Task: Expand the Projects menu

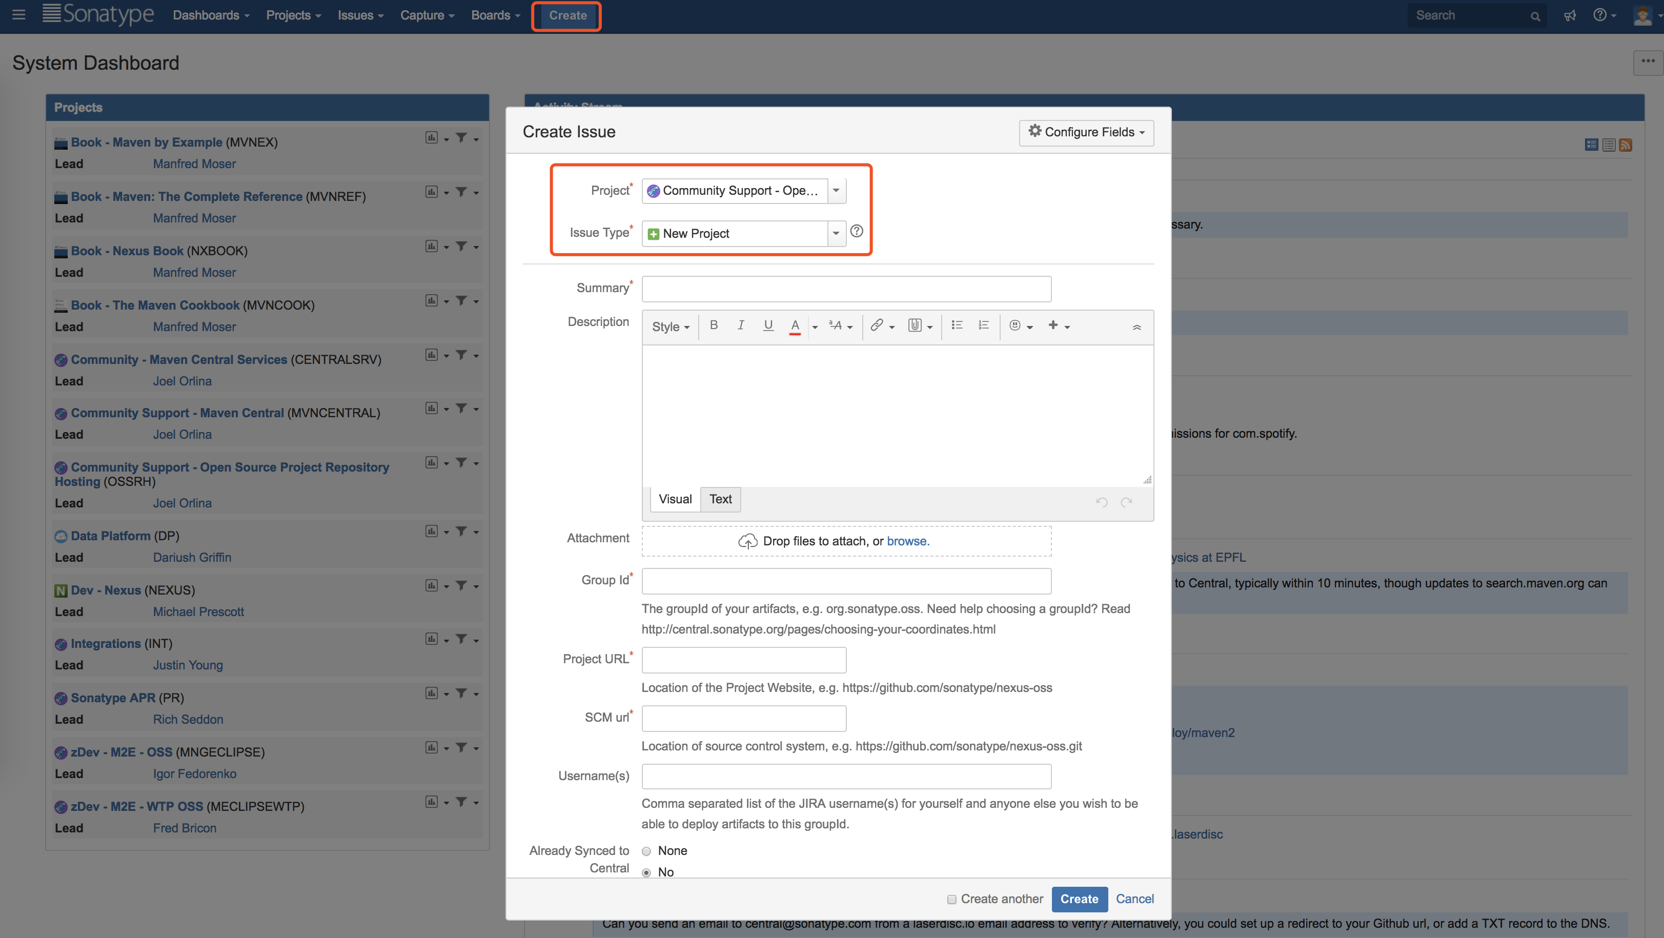Action: 293,15
